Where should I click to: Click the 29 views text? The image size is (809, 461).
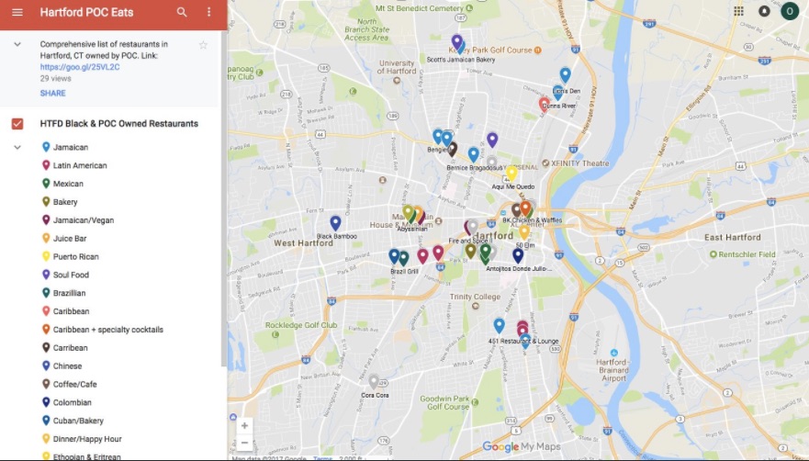(56, 78)
